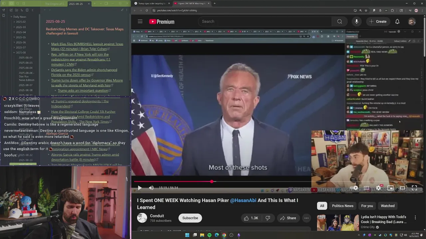The image size is (426, 239).
Task: Select the For you chip
Action: [367, 206]
